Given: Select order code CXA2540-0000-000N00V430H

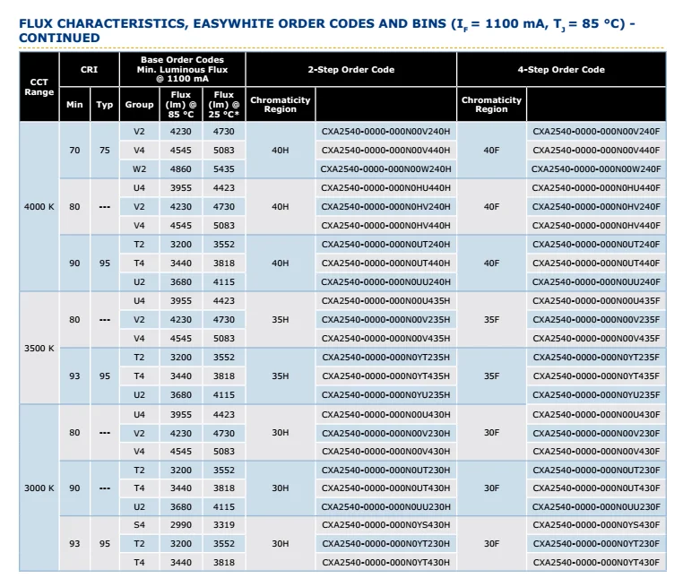Looking at the screenshot, I should (386, 452).
